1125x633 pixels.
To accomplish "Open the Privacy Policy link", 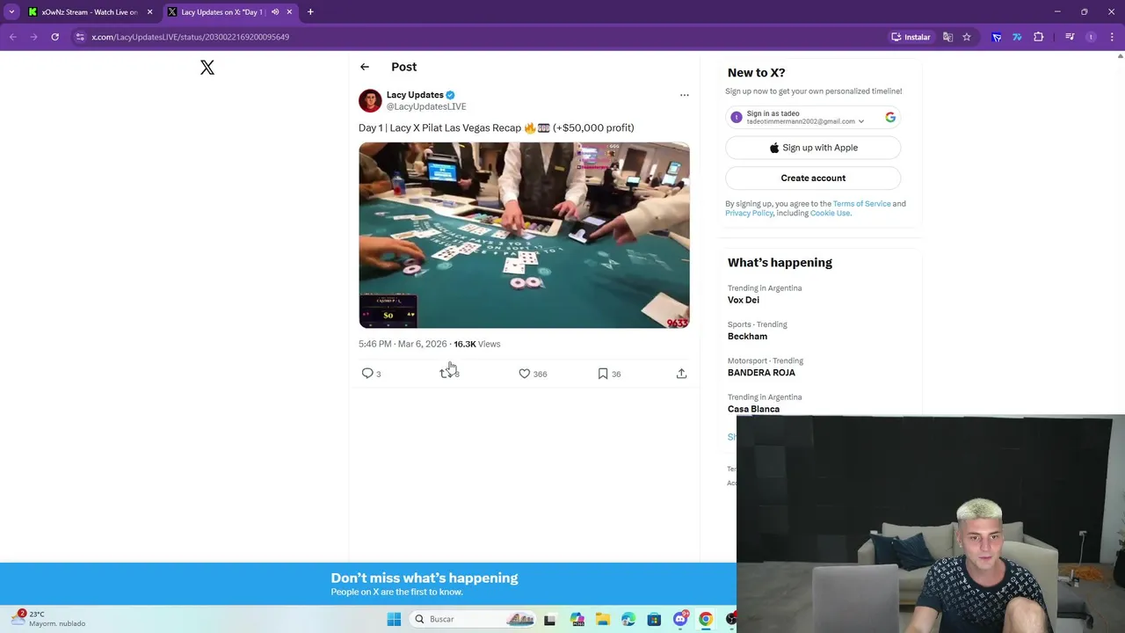I will point(750,214).
